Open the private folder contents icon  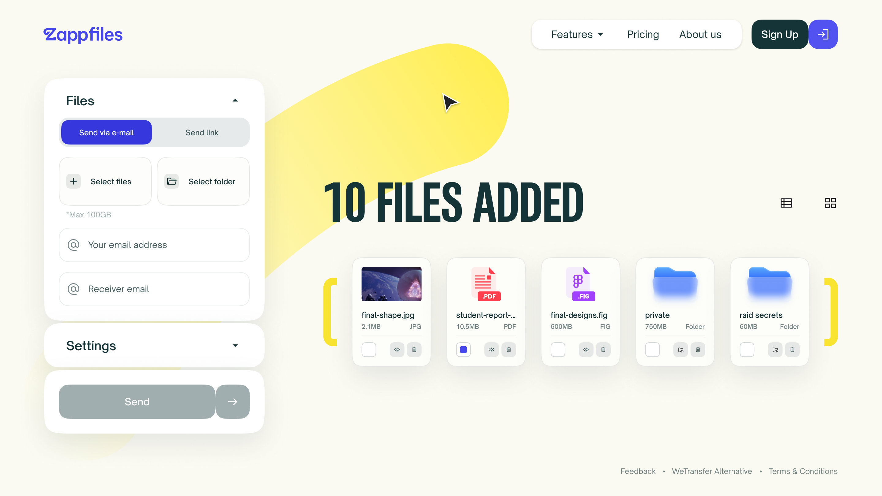(x=680, y=349)
